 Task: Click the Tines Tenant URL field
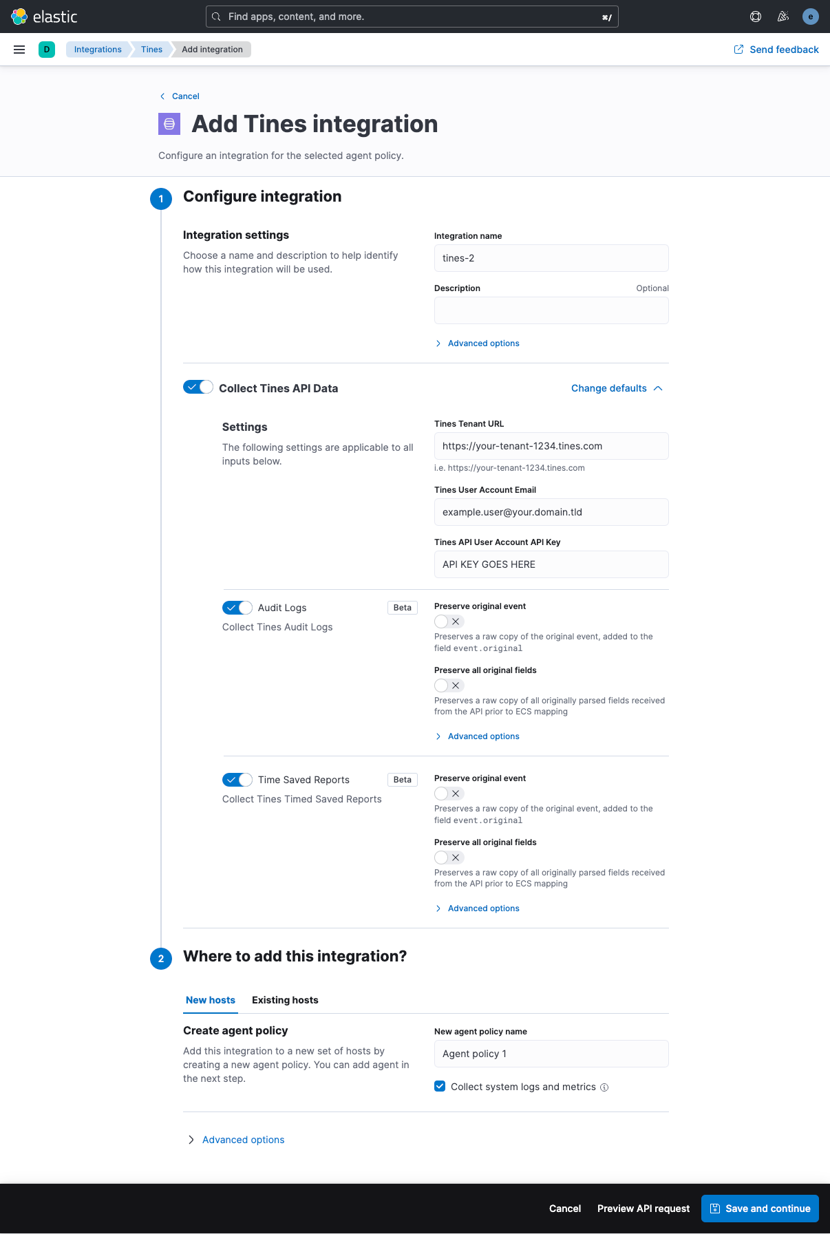pyautogui.click(x=551, y=446)
